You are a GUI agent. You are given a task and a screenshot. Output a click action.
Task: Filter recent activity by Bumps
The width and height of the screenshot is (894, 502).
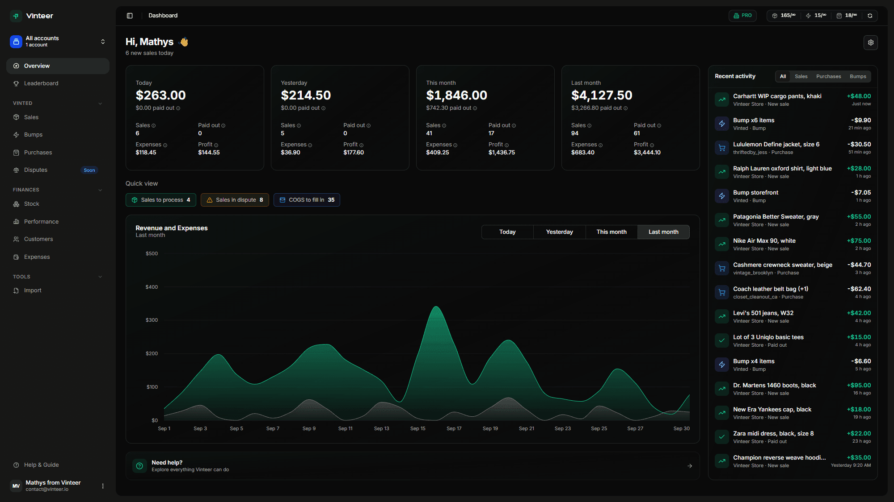tap(858, 77)
